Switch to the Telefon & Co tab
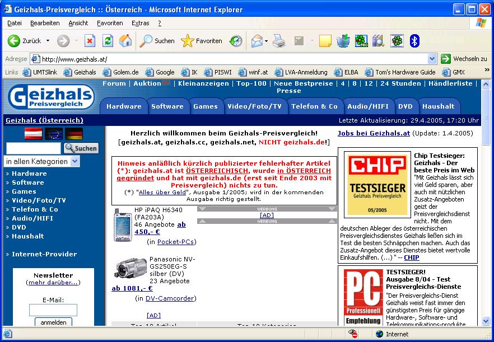 click(x=314, y=106)
